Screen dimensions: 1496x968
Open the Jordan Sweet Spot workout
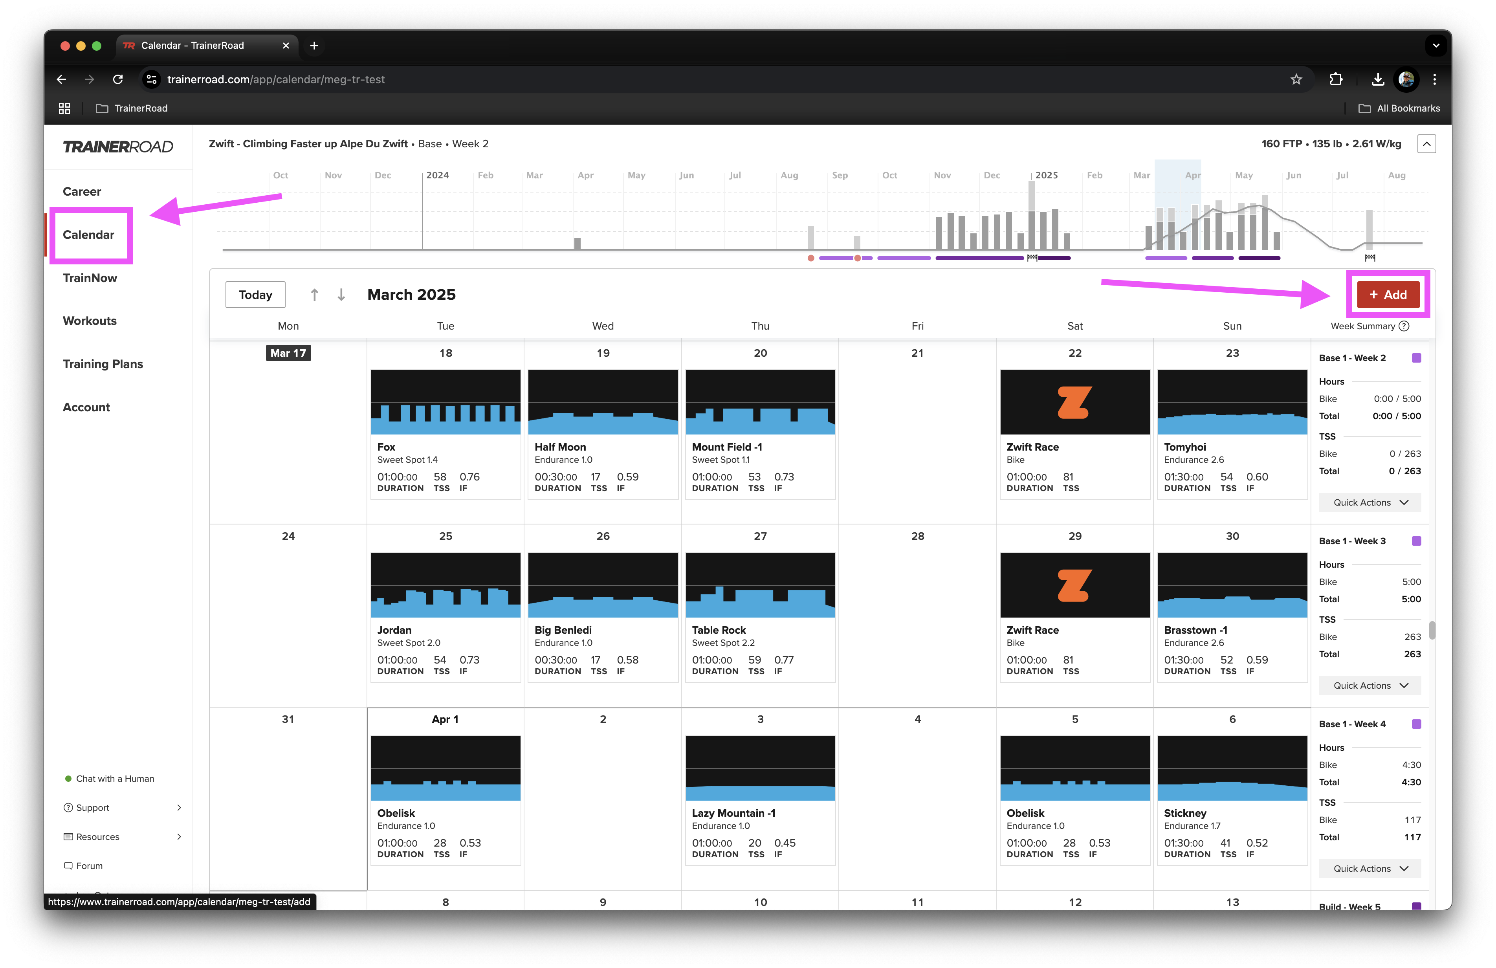(445, 617)
